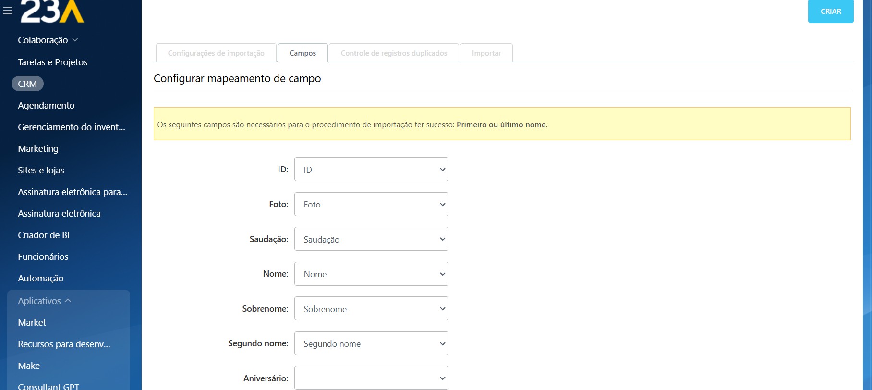Select the Campos tab

click(303, 53)
